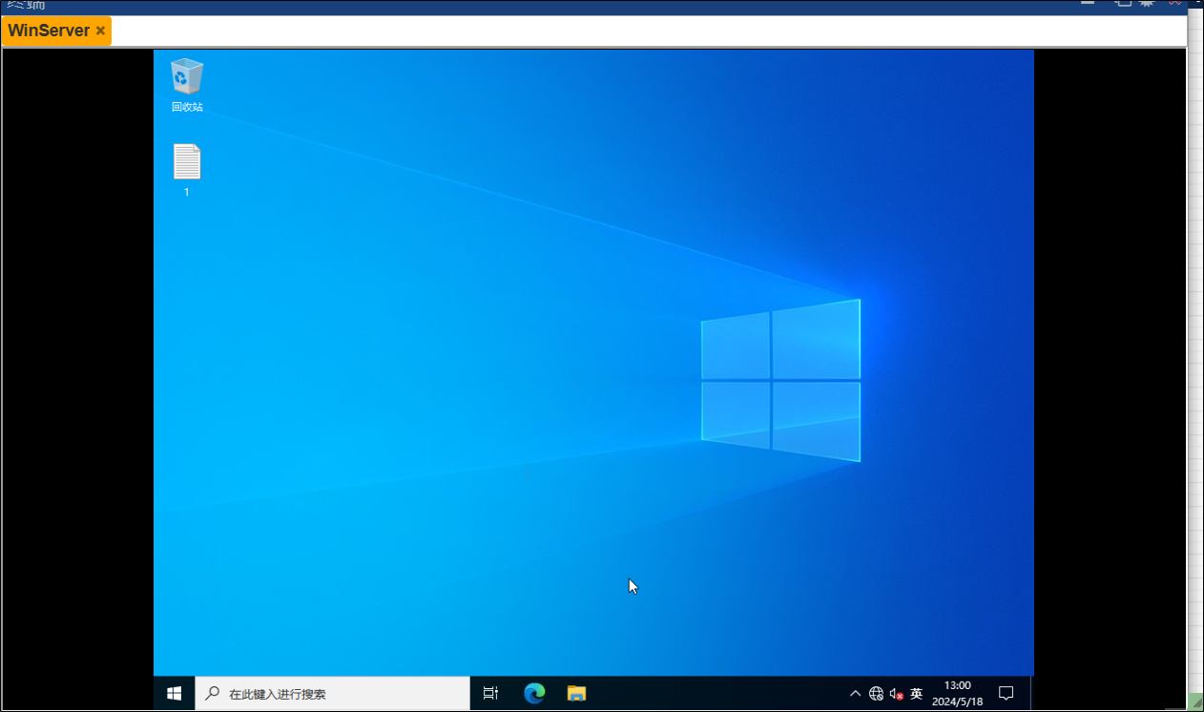Screen dimensions: 1204x712
Task: Open File Explorer from the taskbar
Action: 576,694
